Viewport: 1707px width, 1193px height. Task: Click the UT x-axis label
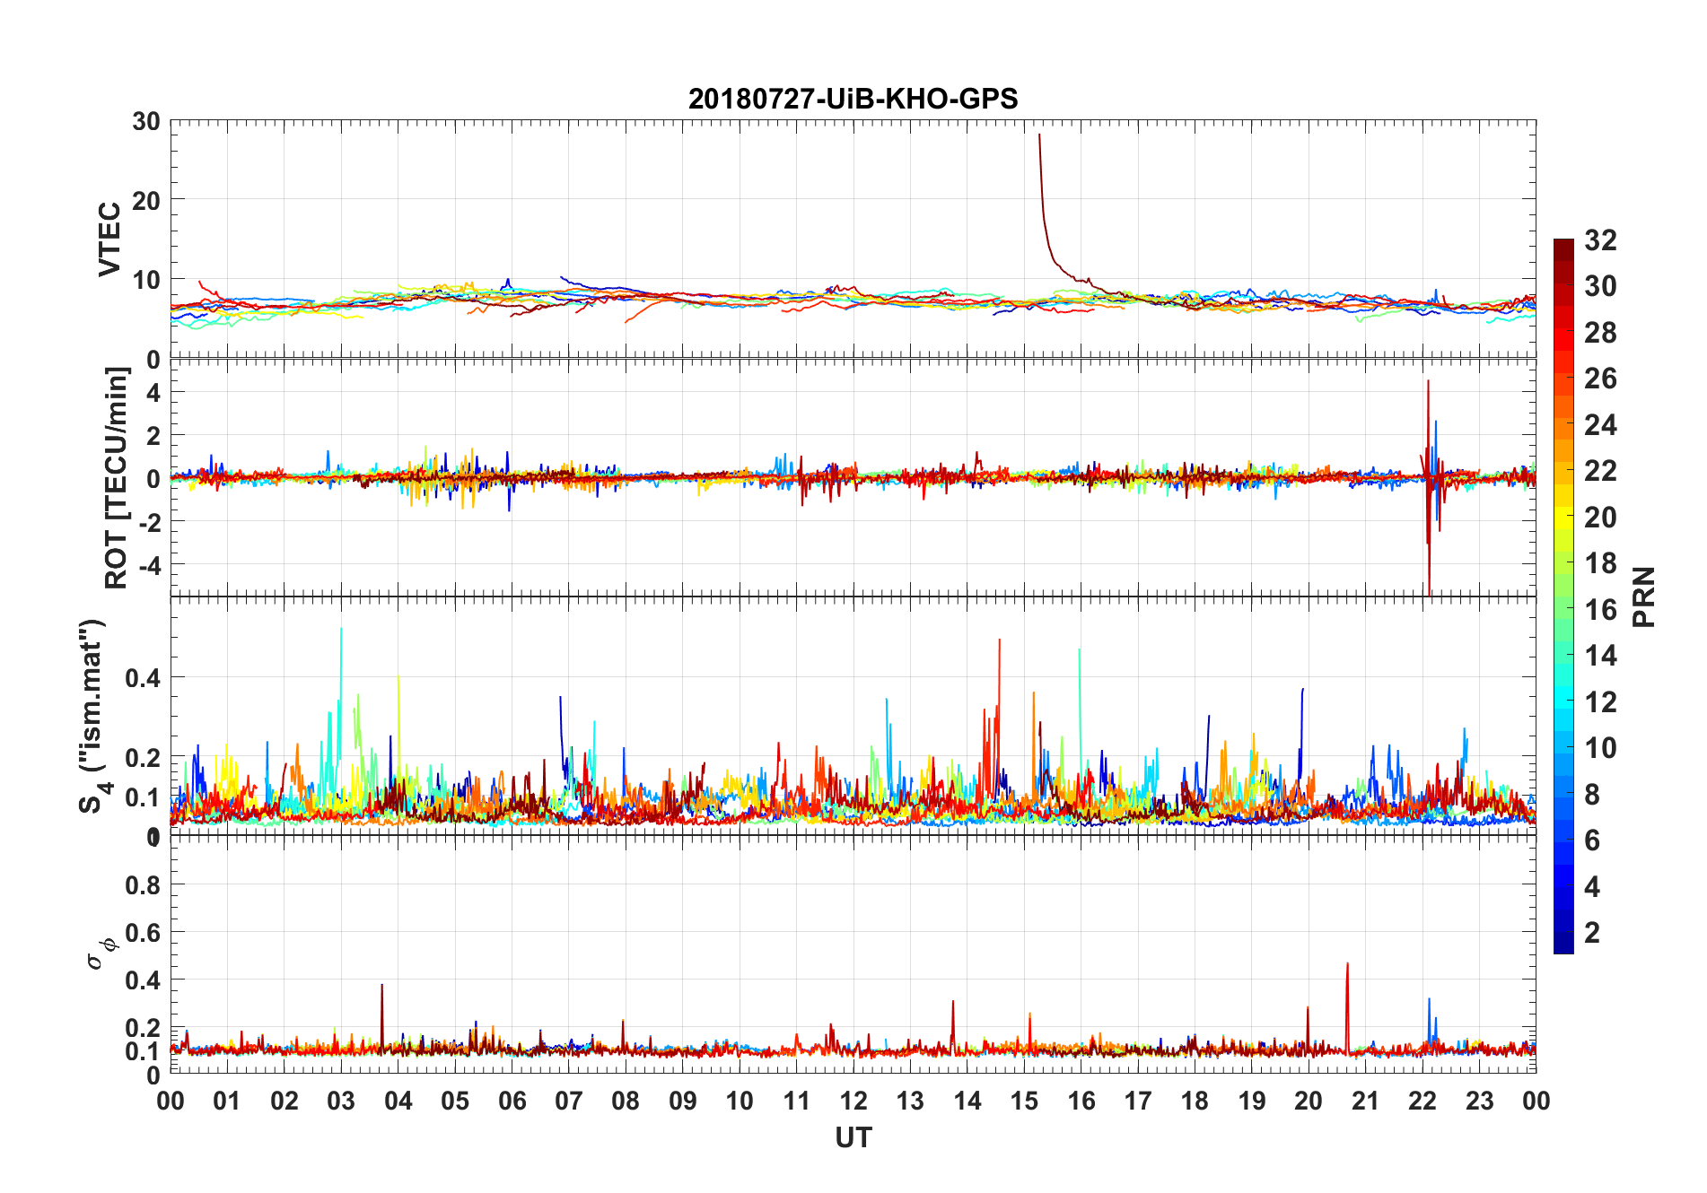click(x=853, y=1137)
